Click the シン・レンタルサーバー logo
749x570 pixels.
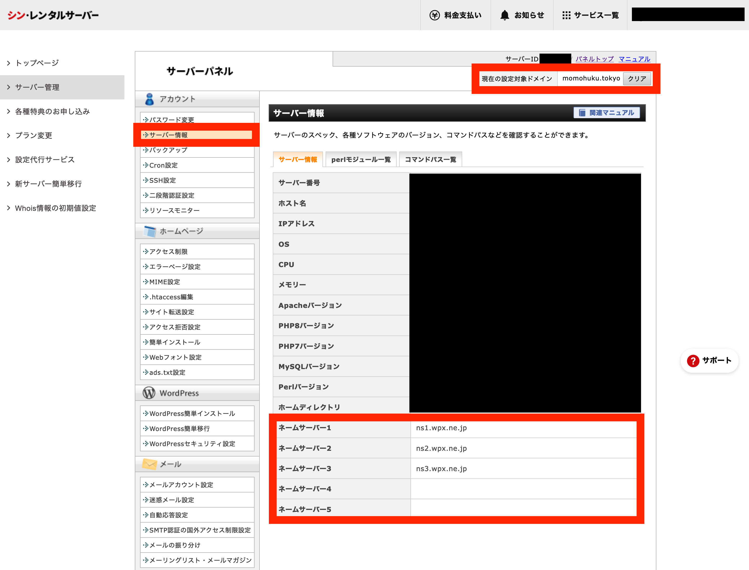click(x=53, y=15)
